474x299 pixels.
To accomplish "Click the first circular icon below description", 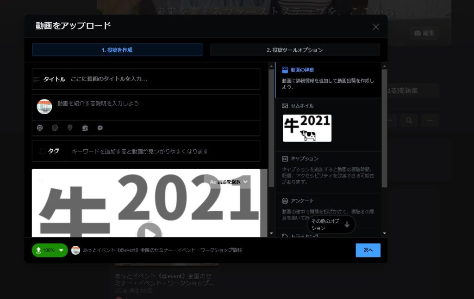I will tap(40, 128).
